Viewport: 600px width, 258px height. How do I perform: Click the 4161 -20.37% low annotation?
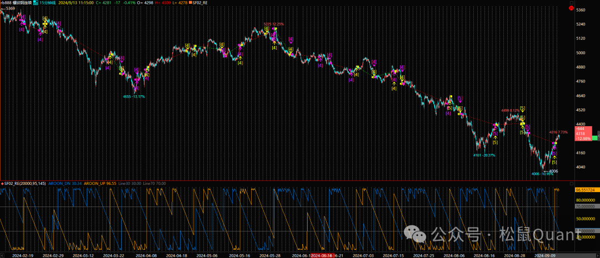[x=484, y=156]
